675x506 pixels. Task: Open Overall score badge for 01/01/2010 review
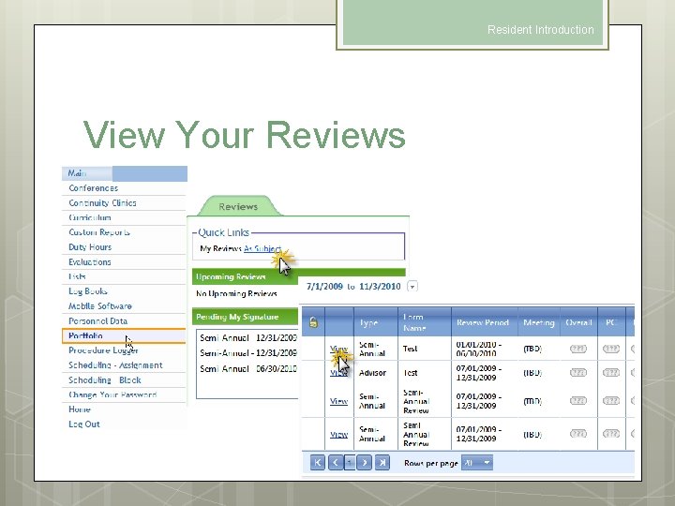click(x=578, y=349)
